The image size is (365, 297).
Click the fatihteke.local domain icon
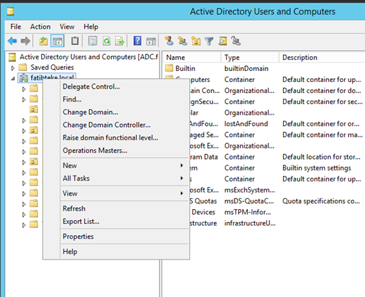tap(23, 78)
